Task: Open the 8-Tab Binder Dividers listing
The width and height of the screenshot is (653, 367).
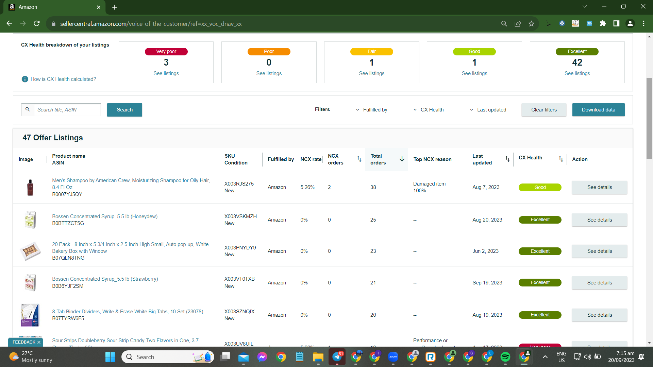Action: [128, 312]
